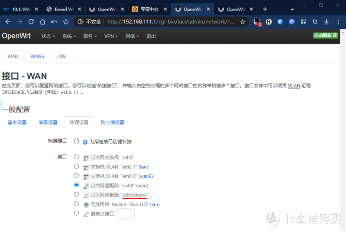Open the tab list dropdown arrow

pyautogui.click(x=292, y=9)
